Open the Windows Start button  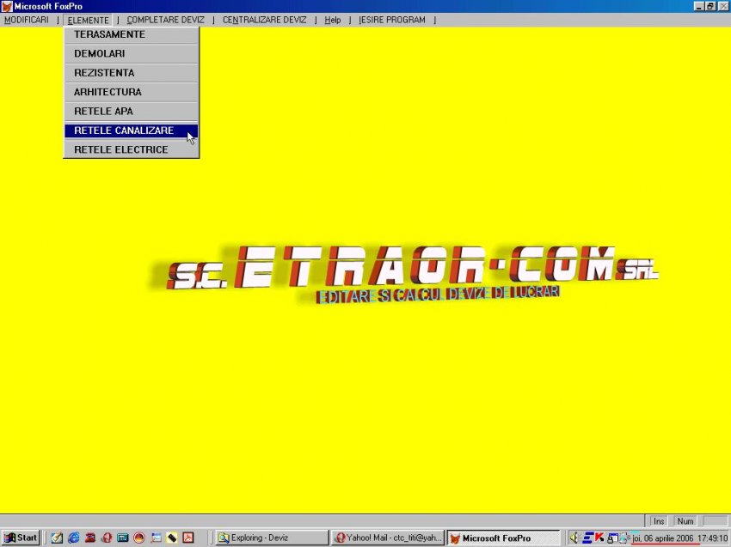coord(21,538)
